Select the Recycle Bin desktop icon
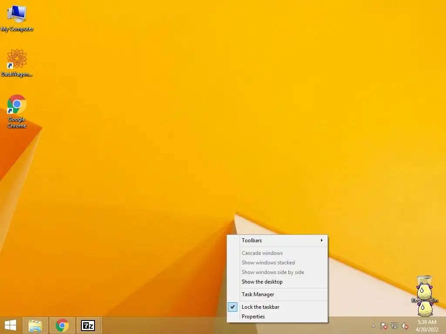The height and width of the screenshot is (334, 446). tap(424, 289)
